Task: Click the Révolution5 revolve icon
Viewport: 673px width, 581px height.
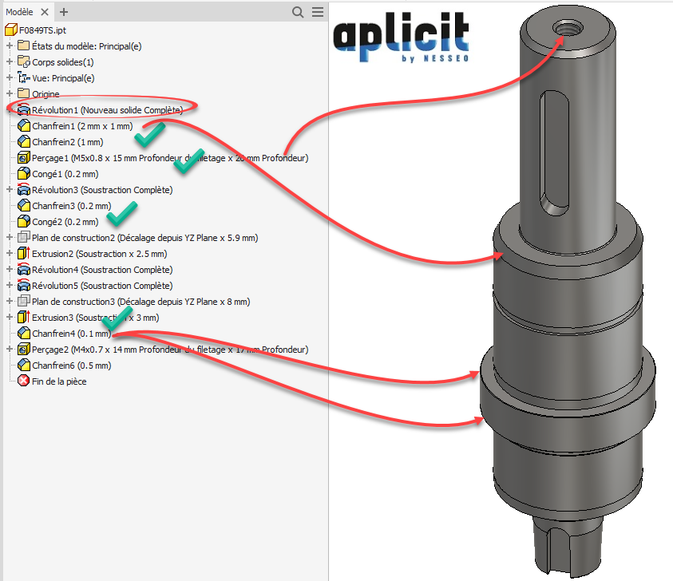Action: click(x=24, y=285)
